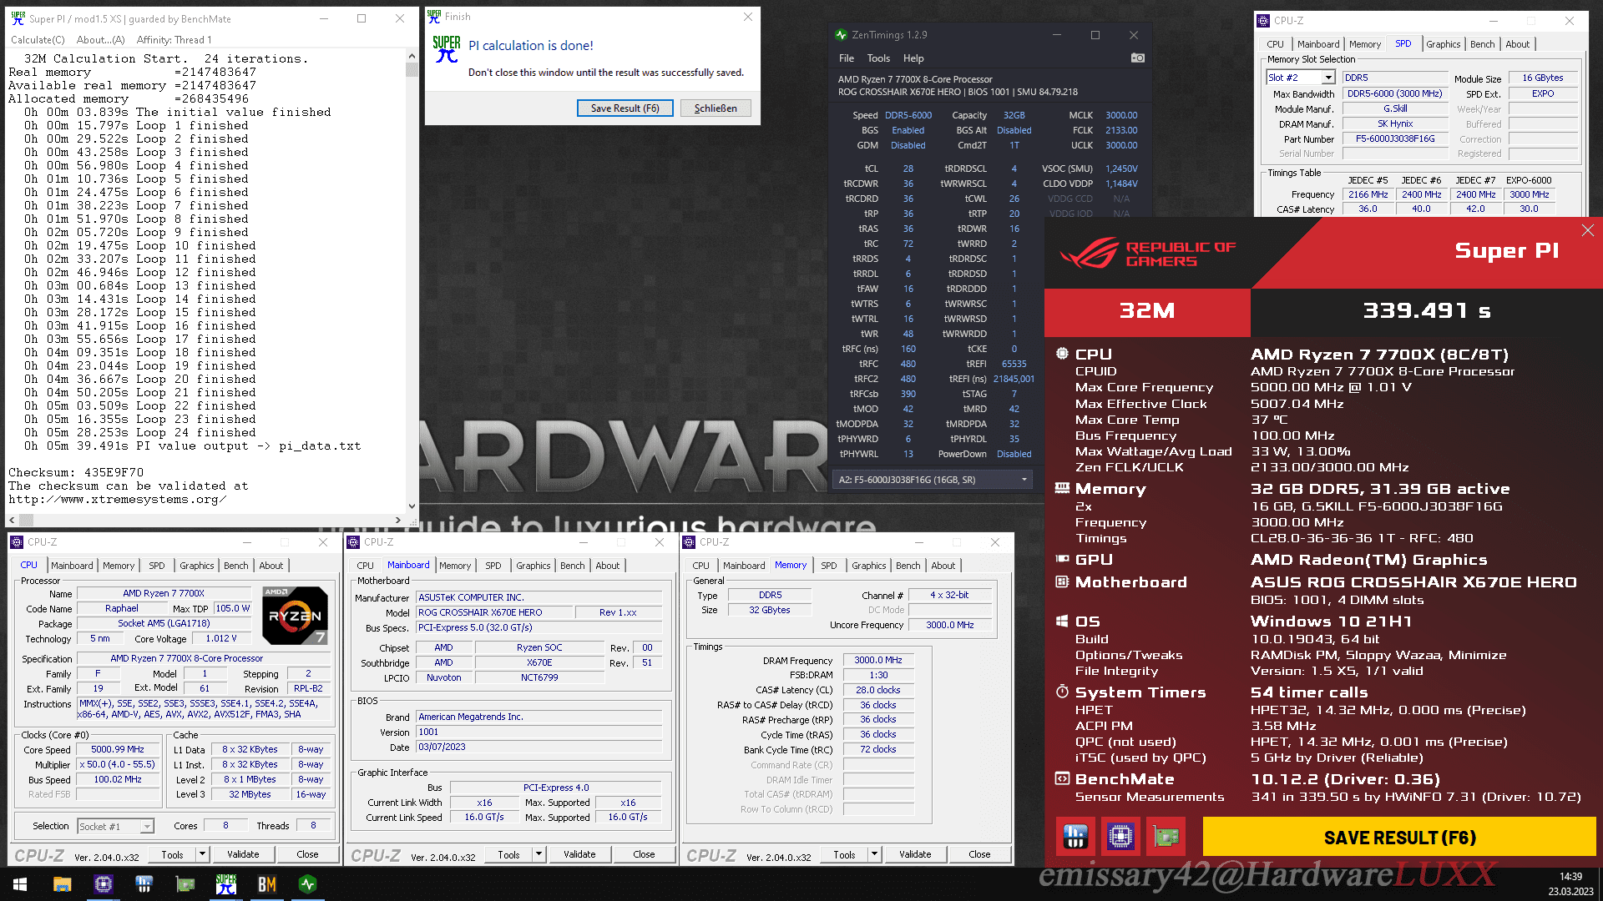1603x901 pixels.
Task: Click Super PI vertical scrollbar down arrow
Action: pos(412,506)
